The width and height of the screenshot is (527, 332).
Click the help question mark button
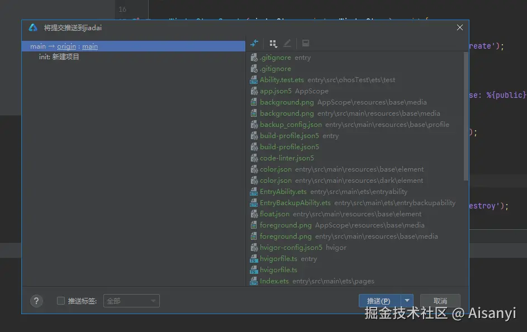click(36, 301)
